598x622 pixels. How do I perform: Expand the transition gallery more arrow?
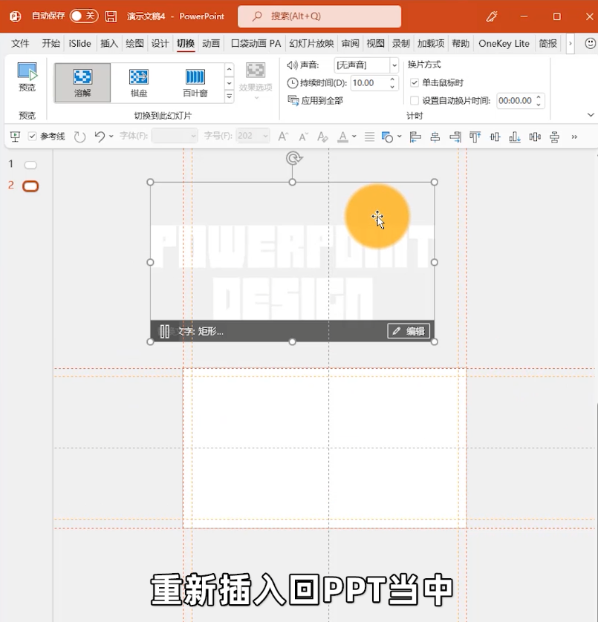230,96
